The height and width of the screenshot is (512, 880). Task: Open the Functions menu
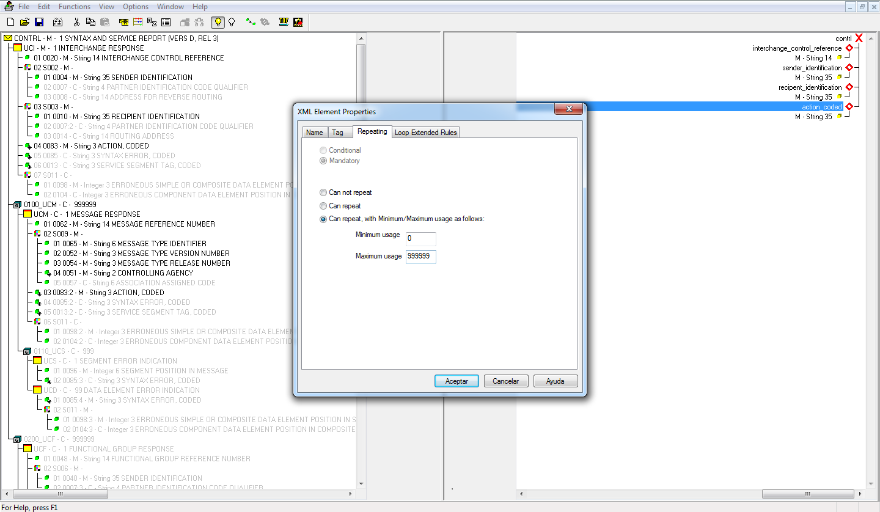tap(74, 7)
